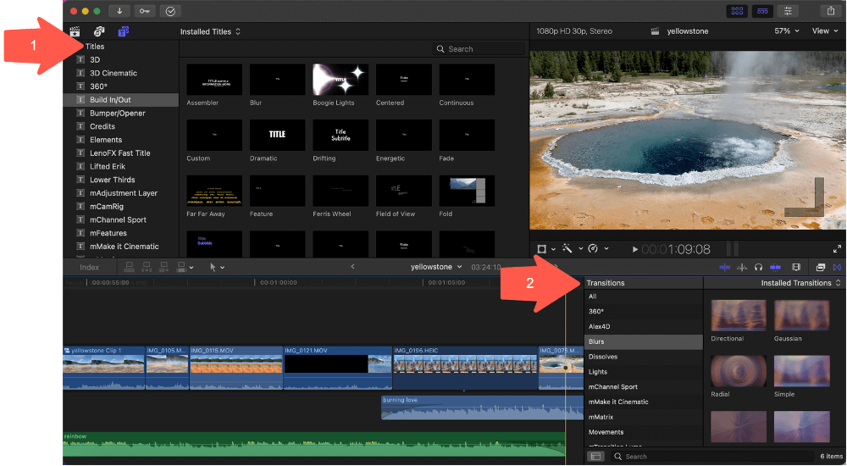Click the viewer fullscreen arrows icon
847x466 pixels.
[x=837, y=249]
